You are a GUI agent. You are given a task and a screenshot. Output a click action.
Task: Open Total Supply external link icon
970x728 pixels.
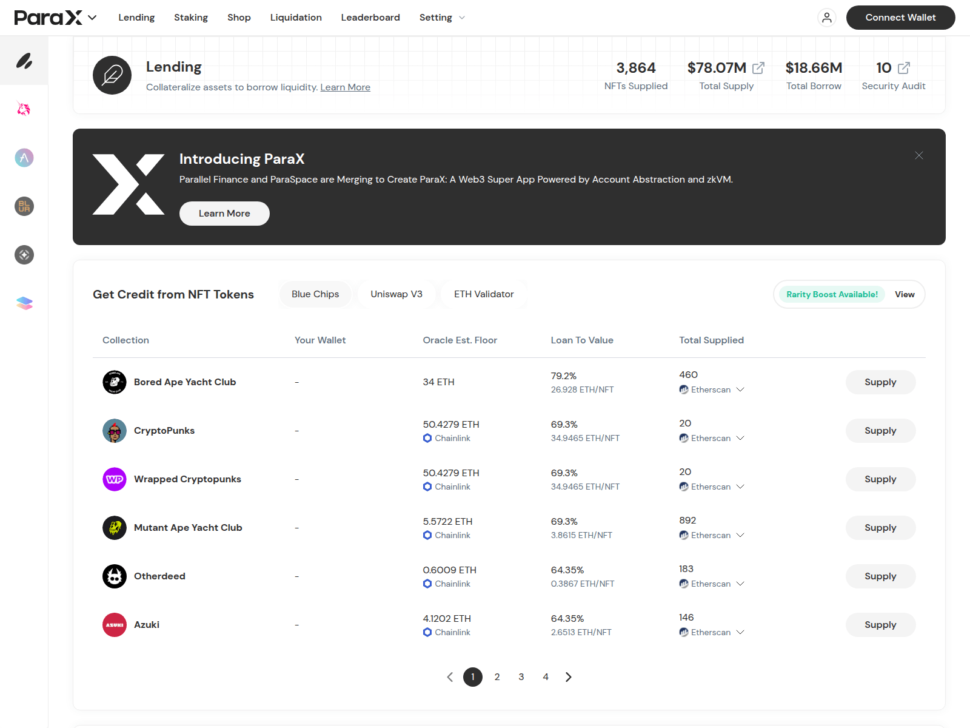(x=758, y=68)
